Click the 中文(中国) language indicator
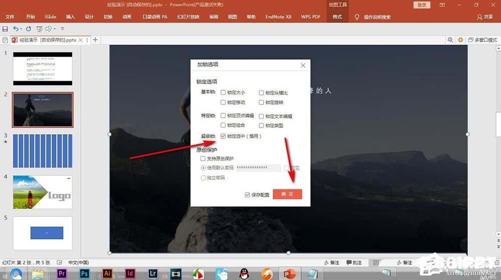 tap(79, 262)
